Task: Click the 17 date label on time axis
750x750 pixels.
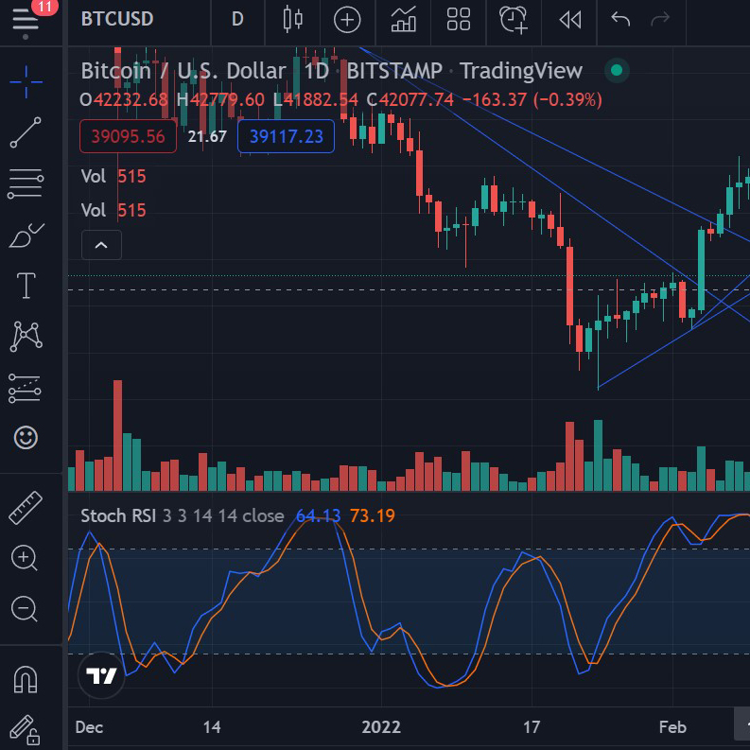Action: [532, 727]
